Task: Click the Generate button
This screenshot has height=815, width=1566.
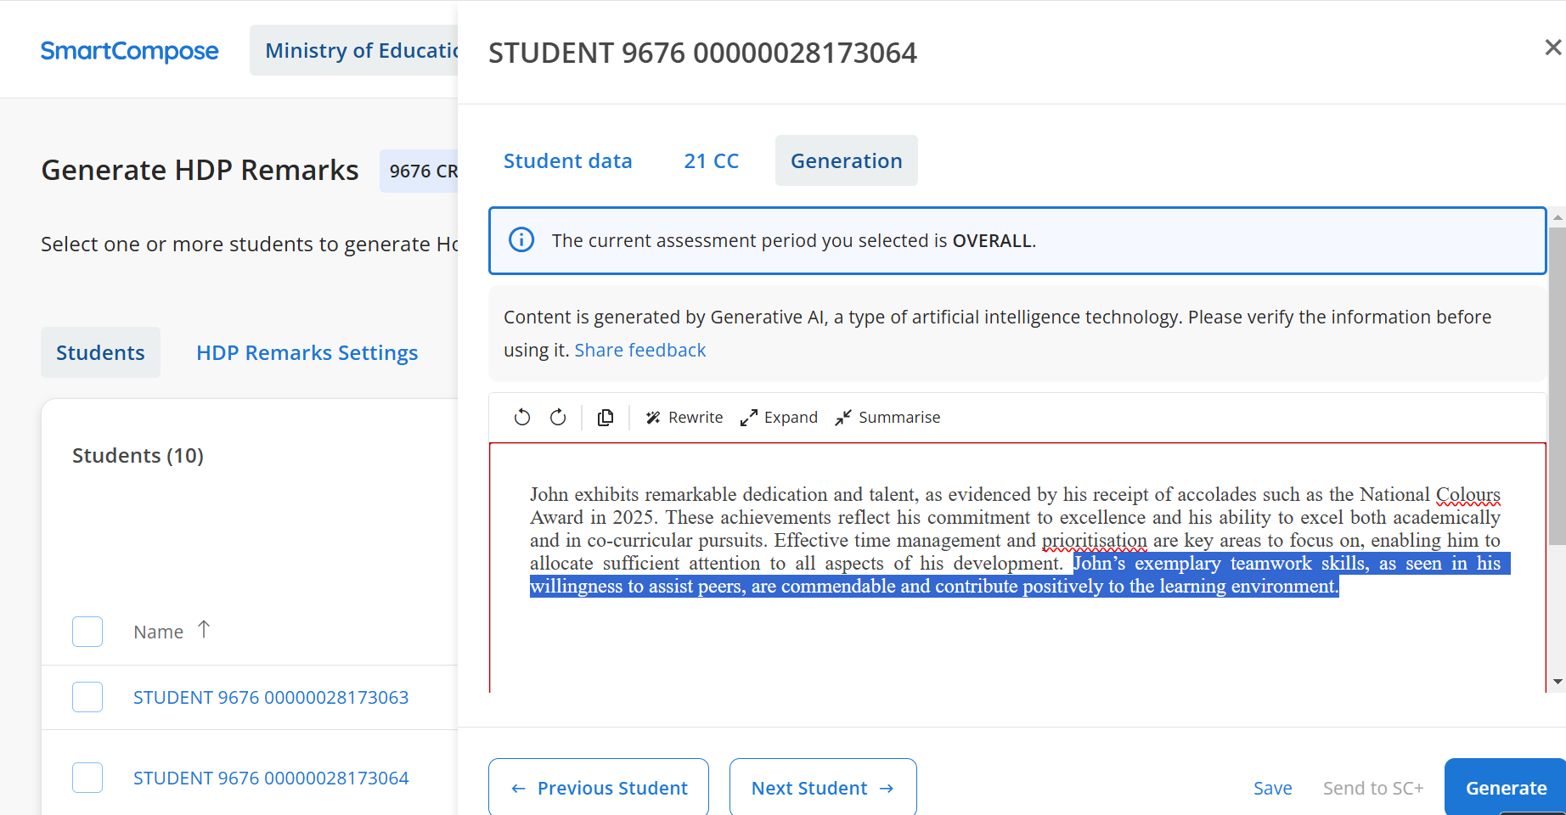Action: (1505, 788)
